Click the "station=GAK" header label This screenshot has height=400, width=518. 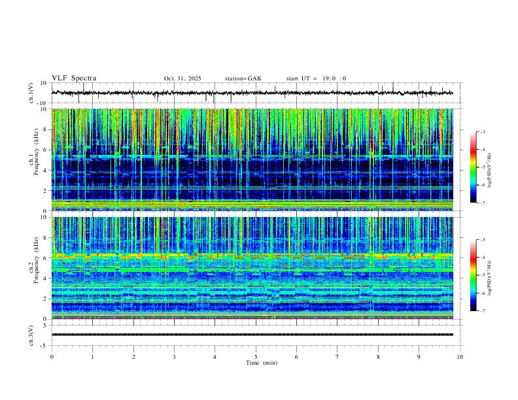pyautogui.click(x=243, y=78)
